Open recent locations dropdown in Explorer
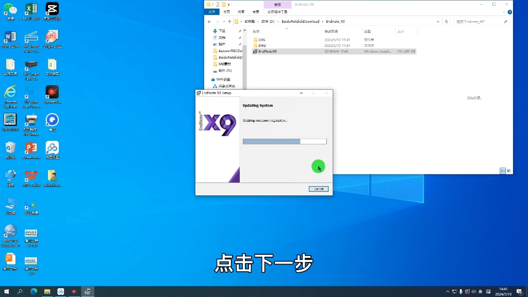528x297 pixels. click(224, 22)
